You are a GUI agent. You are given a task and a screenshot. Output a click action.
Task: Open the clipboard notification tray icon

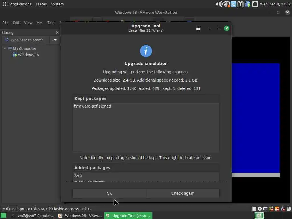pos(240,4)
